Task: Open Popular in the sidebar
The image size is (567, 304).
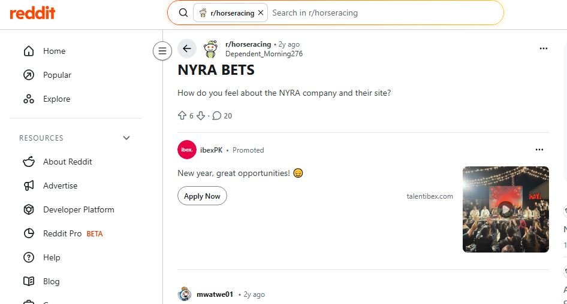Action: click(57, 75)
